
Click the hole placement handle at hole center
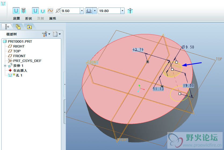tap(172, 69)
